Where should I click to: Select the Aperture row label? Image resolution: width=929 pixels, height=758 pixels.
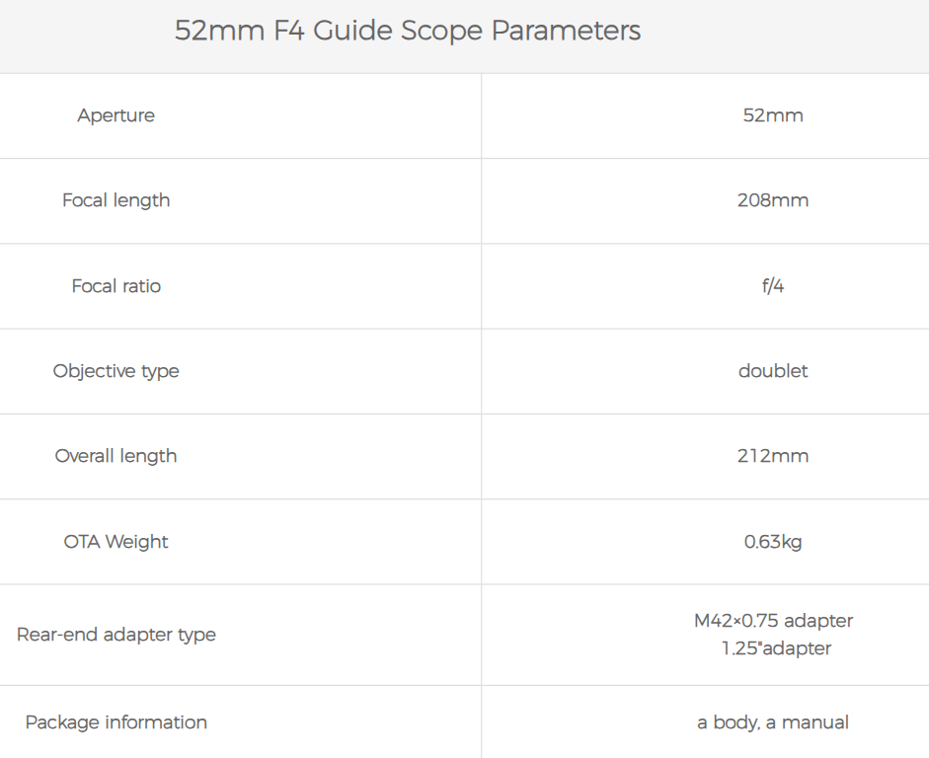116,115
